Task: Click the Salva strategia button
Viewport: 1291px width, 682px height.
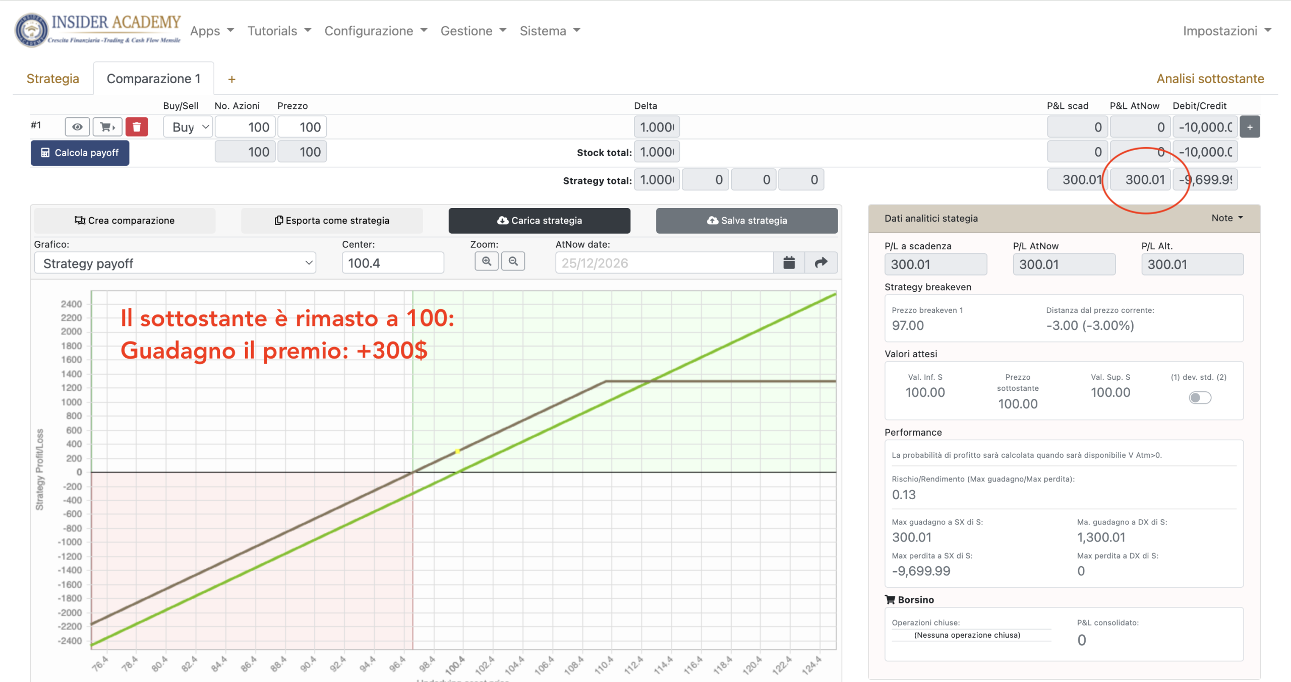Action: click(747, 221)
